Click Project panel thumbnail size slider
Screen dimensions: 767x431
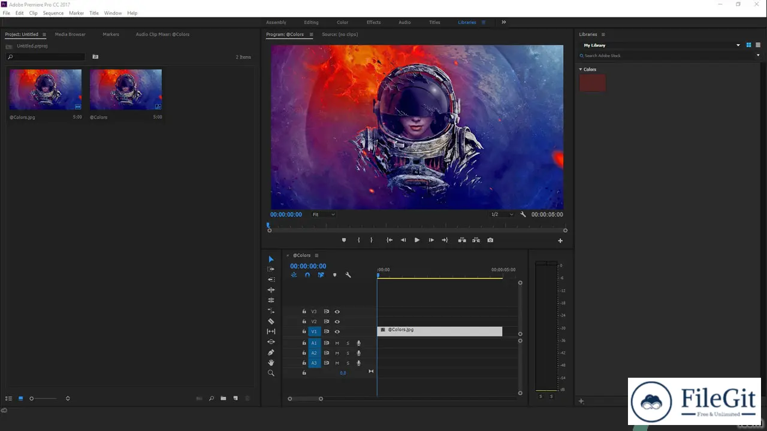[x=44, y=398]
